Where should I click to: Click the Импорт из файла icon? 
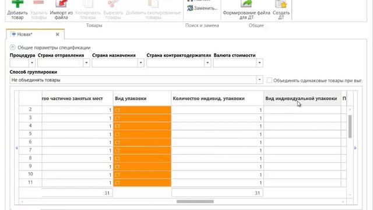61,4
